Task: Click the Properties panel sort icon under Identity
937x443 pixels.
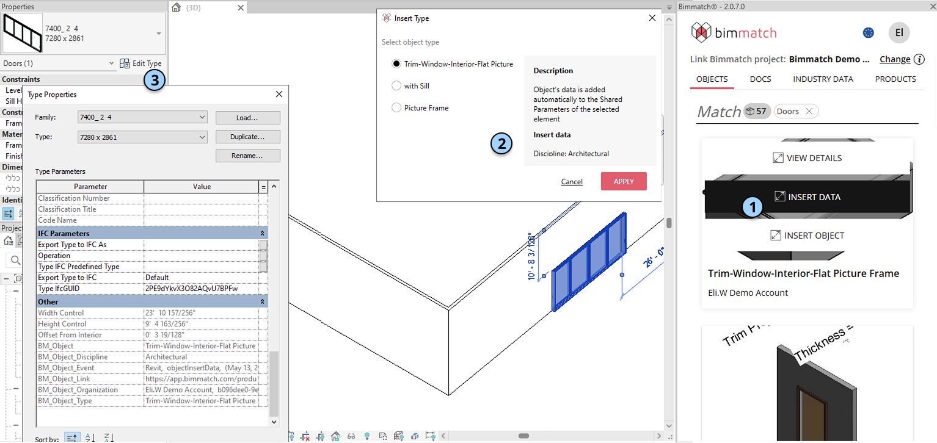Action: (9, 213)
